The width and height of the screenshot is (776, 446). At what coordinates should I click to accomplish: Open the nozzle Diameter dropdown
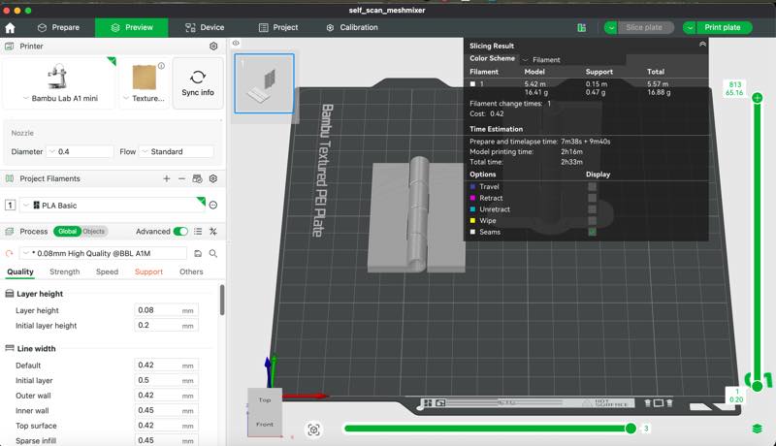[x=80, y=152]
